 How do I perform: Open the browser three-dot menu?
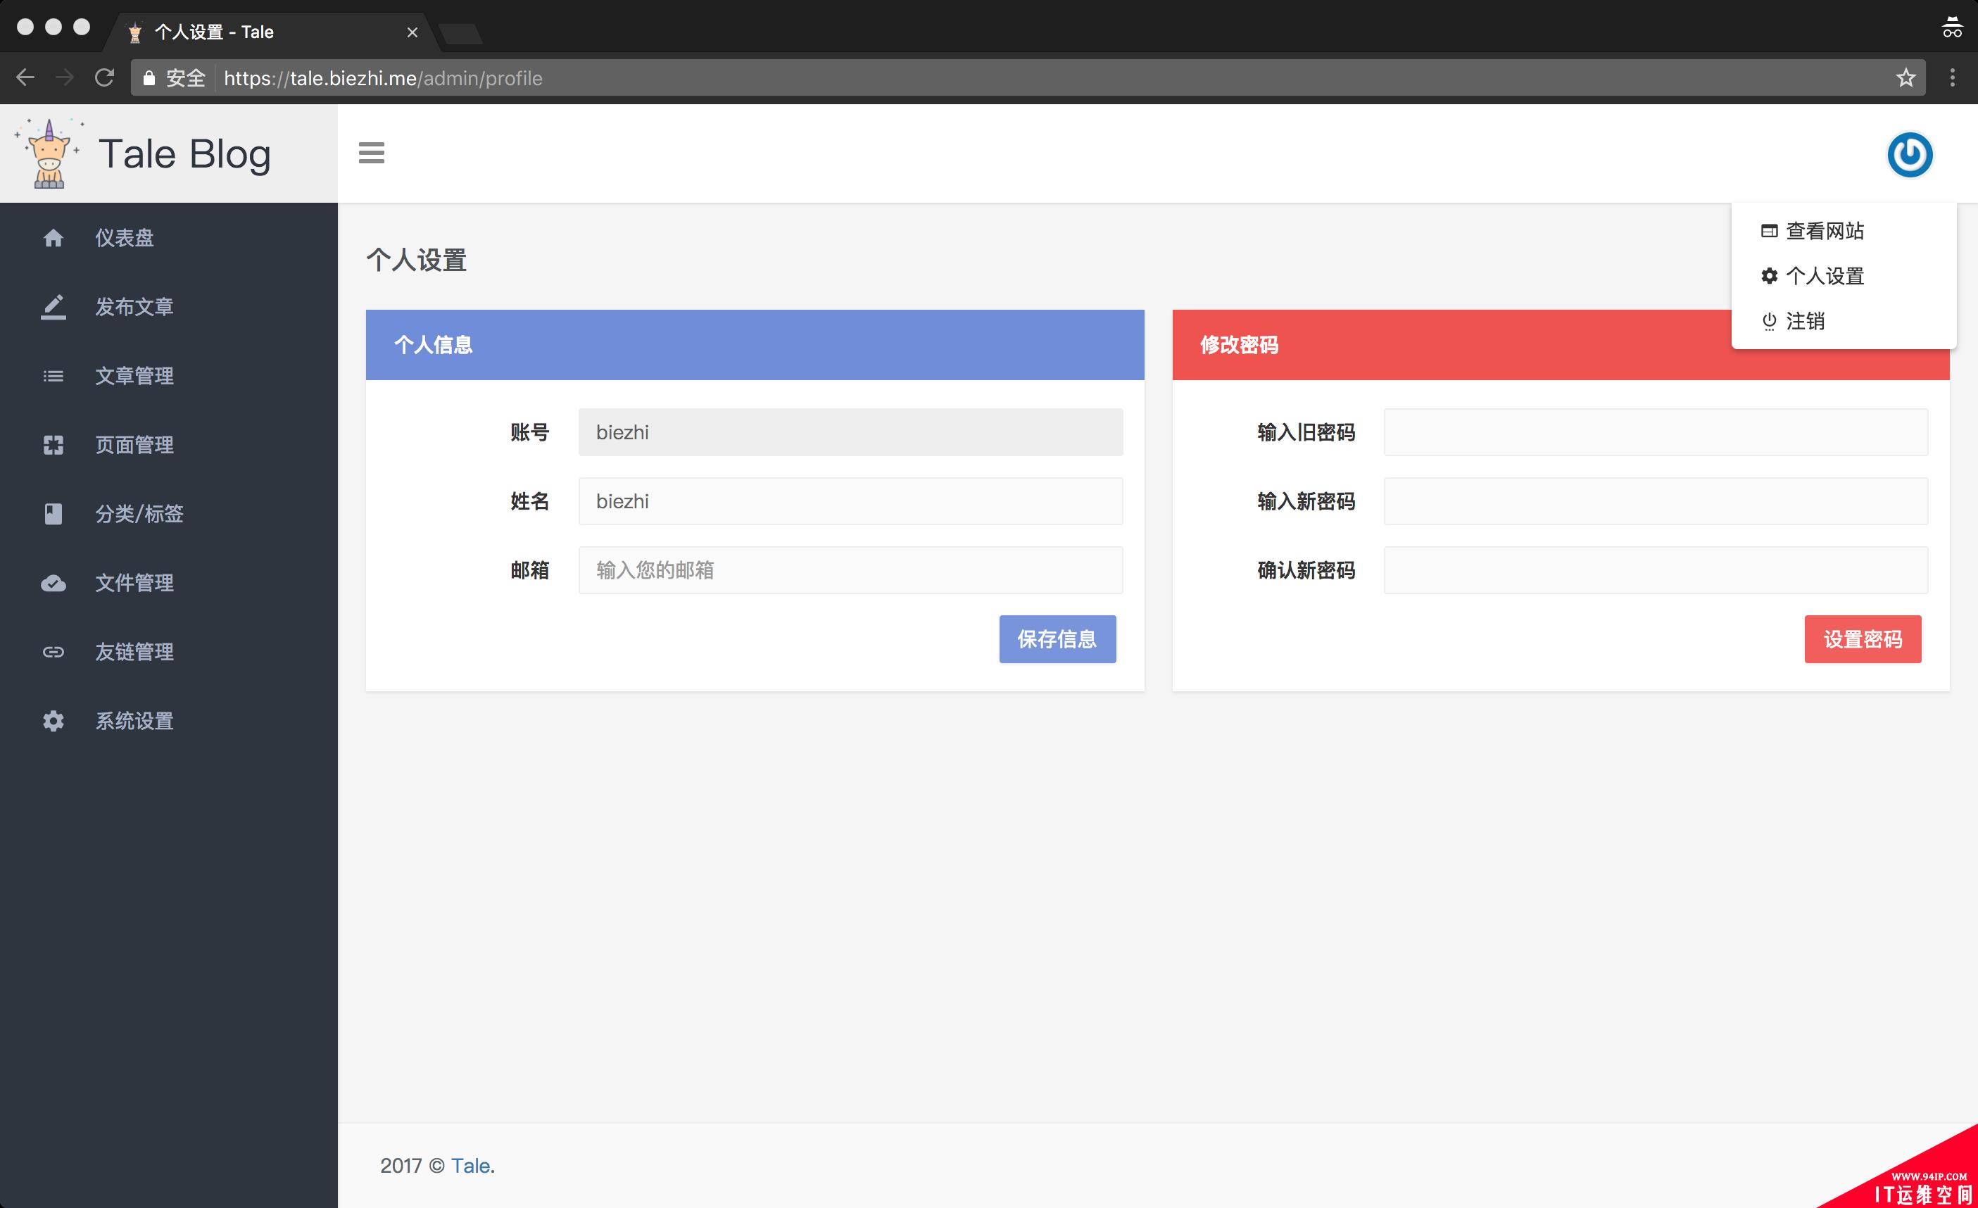pyautogui.click(x=1953, y=78)
